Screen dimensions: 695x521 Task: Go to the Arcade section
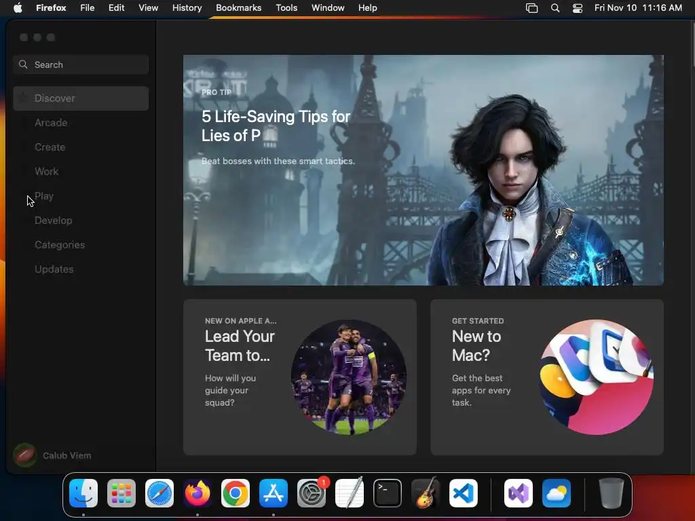81,123
